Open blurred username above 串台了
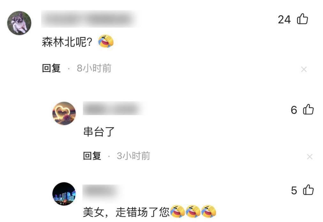The height and width of the screenshot is (222, 323). [x=114, y=108]
